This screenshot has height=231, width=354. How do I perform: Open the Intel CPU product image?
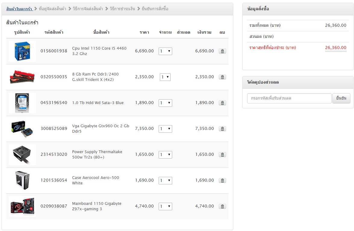tap(22, 51)
